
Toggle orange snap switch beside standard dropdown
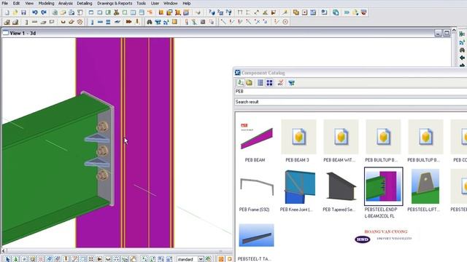pyautogui.click(x=221, y=259)
